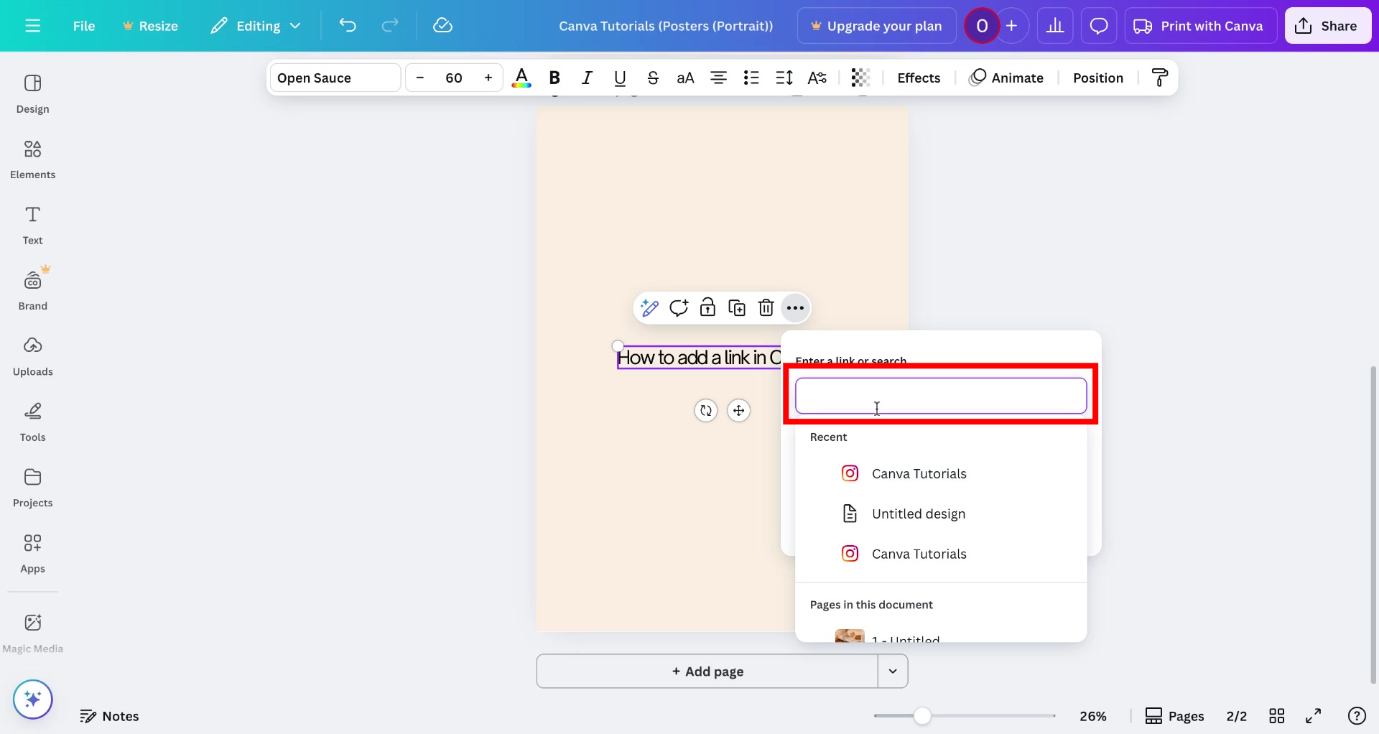Screen dimensions: 1379x734
Task: Toggle grid view of pages
Action: point(1278,715)
